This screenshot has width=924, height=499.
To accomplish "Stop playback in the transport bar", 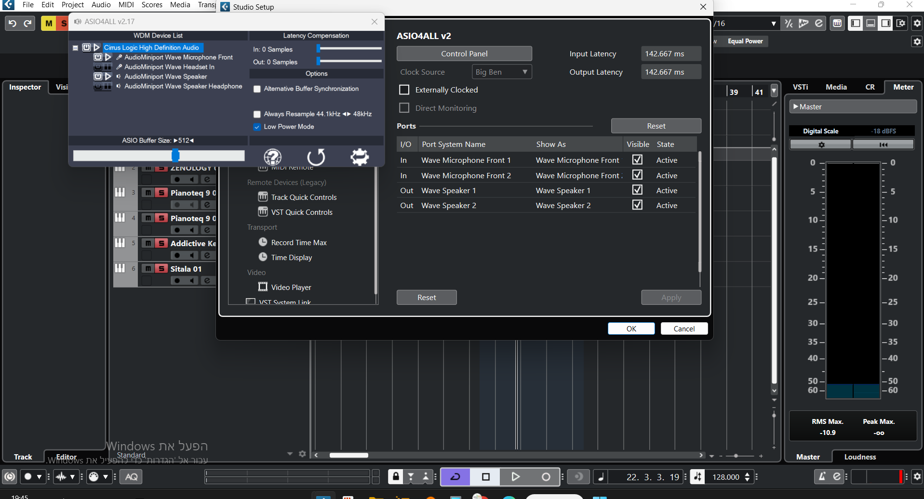I will [x=486, y=477].
